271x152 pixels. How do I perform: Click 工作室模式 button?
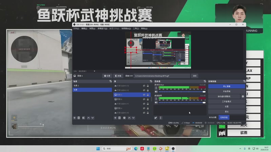pos(227,102)
